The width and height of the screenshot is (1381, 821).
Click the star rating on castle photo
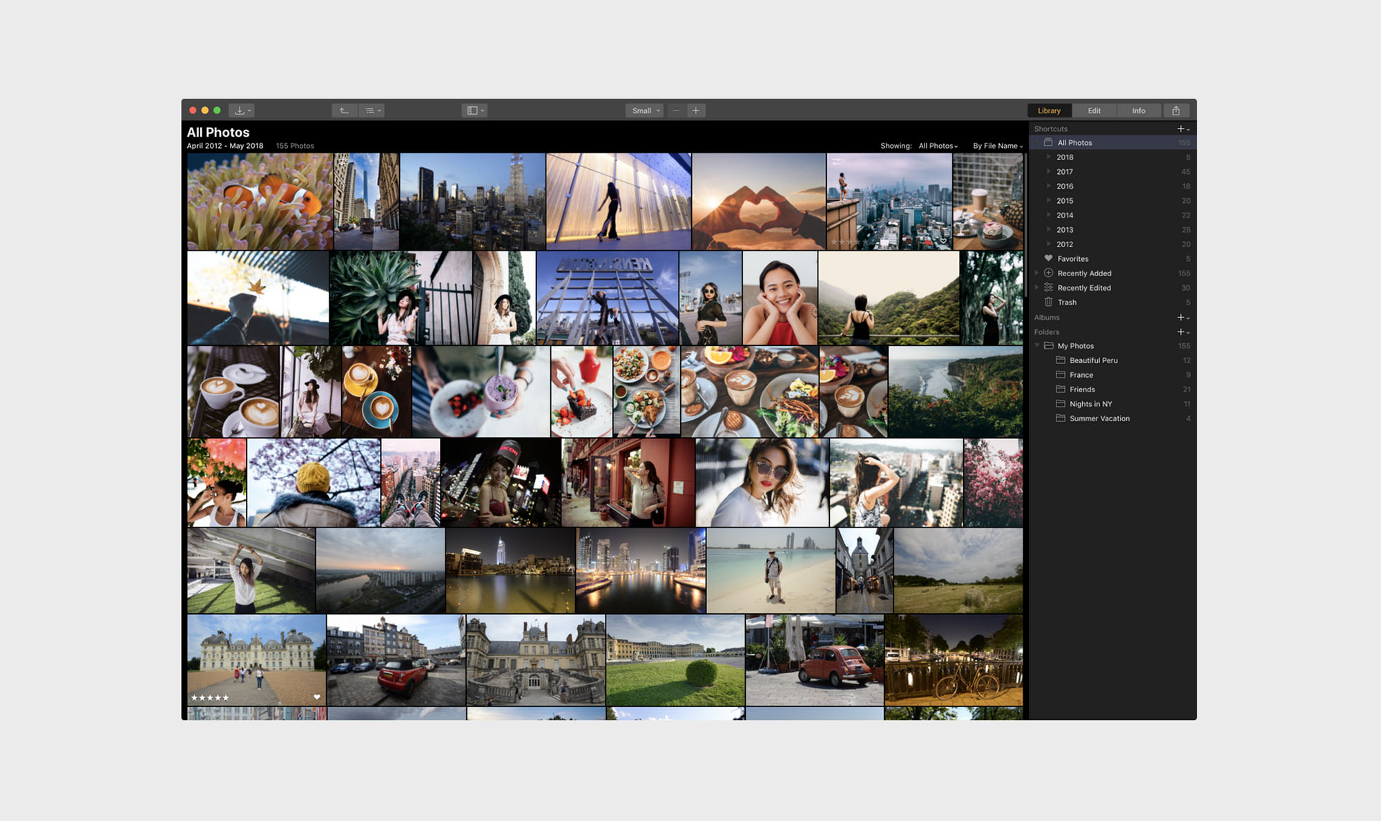210,697
